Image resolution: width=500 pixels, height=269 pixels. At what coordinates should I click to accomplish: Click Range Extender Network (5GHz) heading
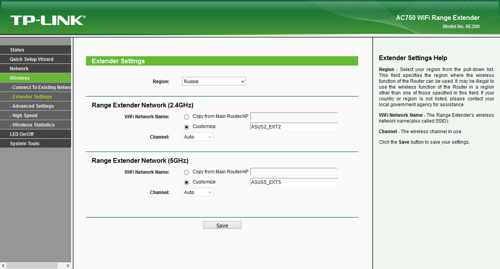pyautogui.click(x=140, y=161)
